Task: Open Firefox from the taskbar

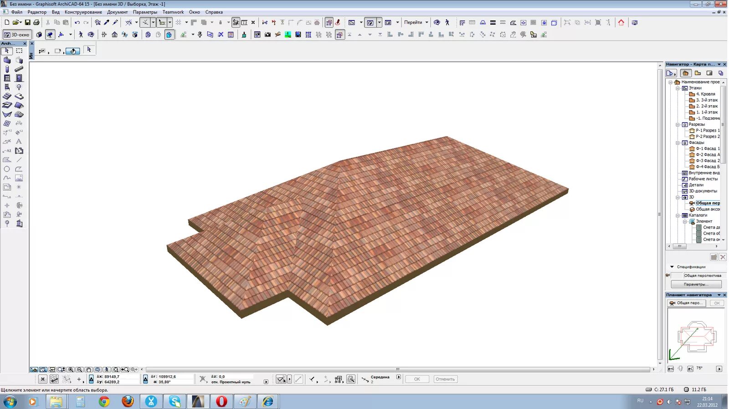Action: point(128,401)
